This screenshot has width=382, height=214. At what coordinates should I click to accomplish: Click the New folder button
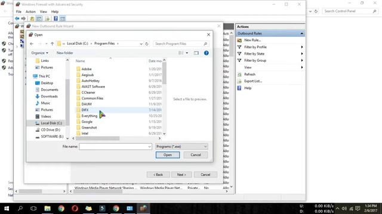65,53
